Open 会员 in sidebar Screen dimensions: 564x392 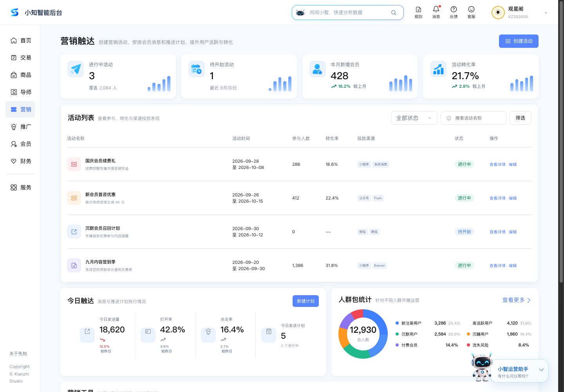pos(20,144)
